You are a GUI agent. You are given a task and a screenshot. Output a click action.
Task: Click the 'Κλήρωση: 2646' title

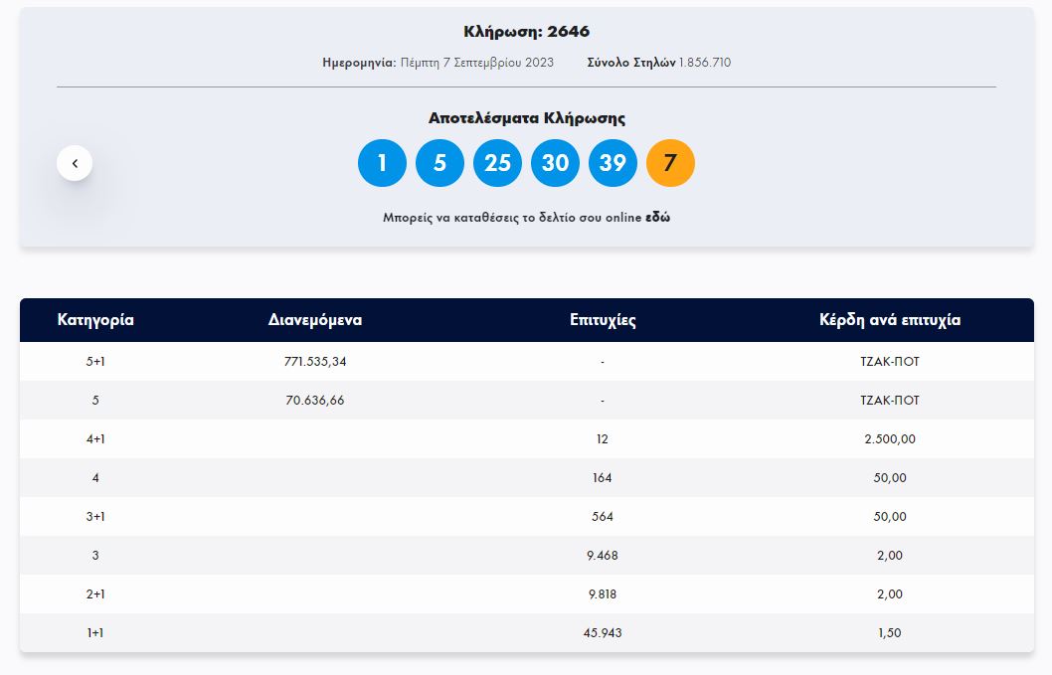pos(526,32)
